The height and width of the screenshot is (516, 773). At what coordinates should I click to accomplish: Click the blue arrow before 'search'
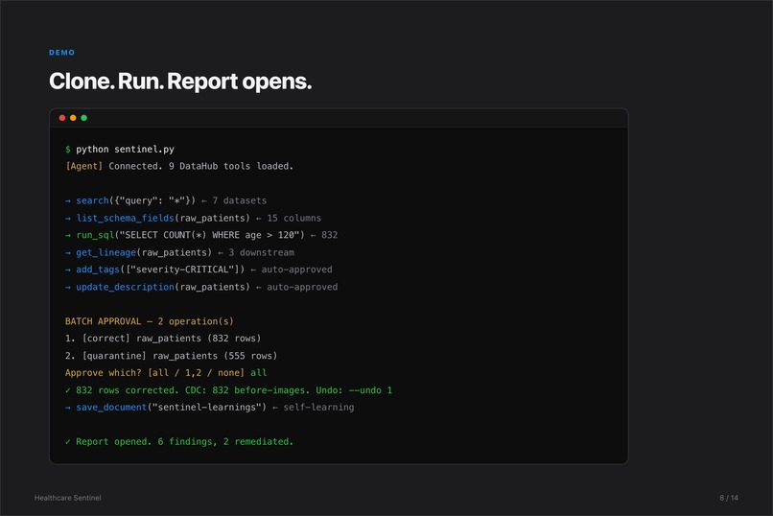(x=68, y=200)
